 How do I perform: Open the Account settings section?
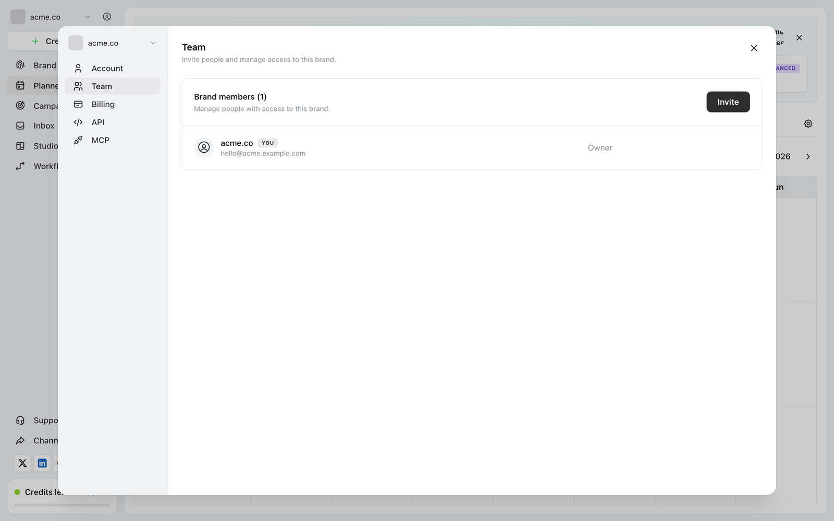tap(113, 68)
